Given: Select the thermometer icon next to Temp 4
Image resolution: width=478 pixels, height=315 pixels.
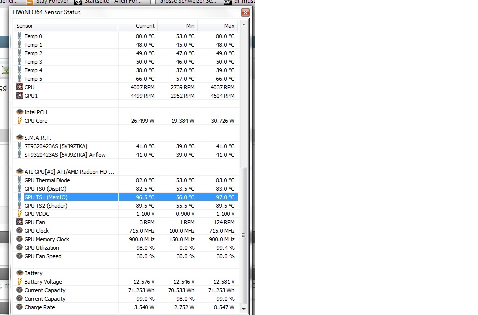Looking at the screenshot, I should point(19,70).
